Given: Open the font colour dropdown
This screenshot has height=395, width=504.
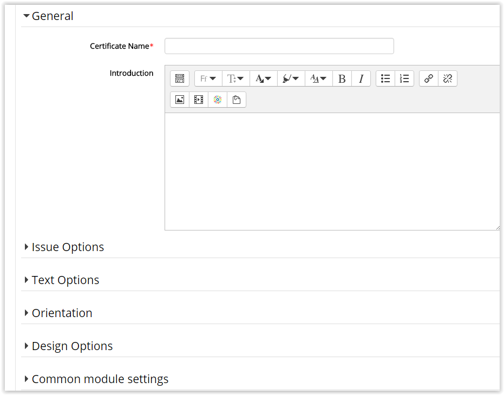Looking at the screenshot, I should point(263,78).
